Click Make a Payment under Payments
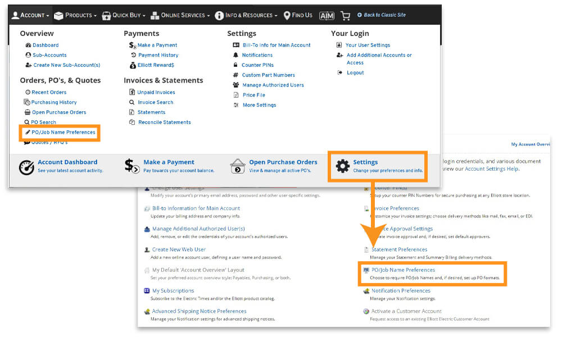 (x=157, y=45)
